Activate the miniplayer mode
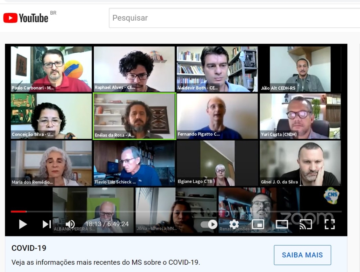This screenshot has width=360, height=272. click(x=258, y=224)
